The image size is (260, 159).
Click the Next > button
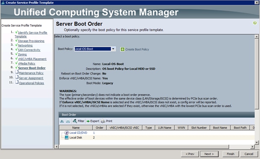point(209,154)
